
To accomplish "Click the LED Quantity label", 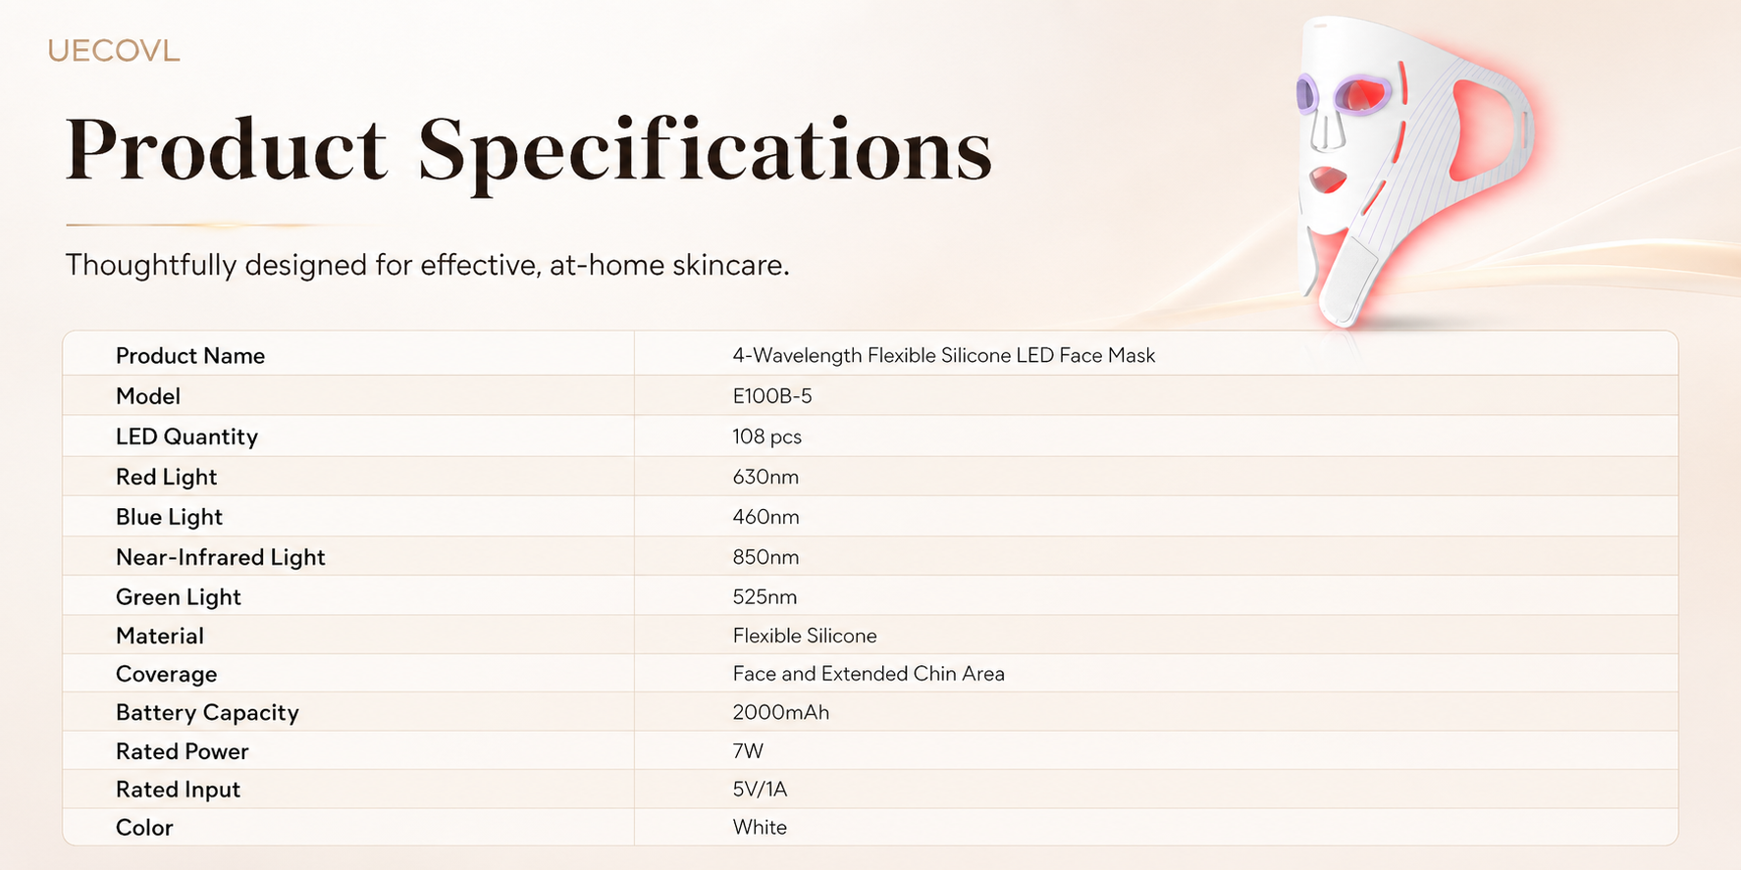I will click(x=186, y=436).
